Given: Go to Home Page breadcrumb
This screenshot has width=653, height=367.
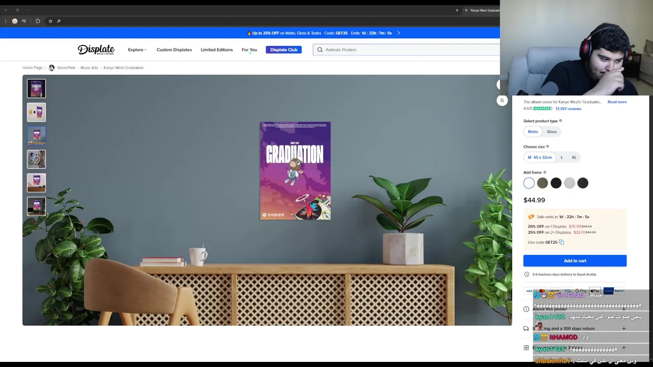Looking at the screenshot, I should (x=32, y=67).
